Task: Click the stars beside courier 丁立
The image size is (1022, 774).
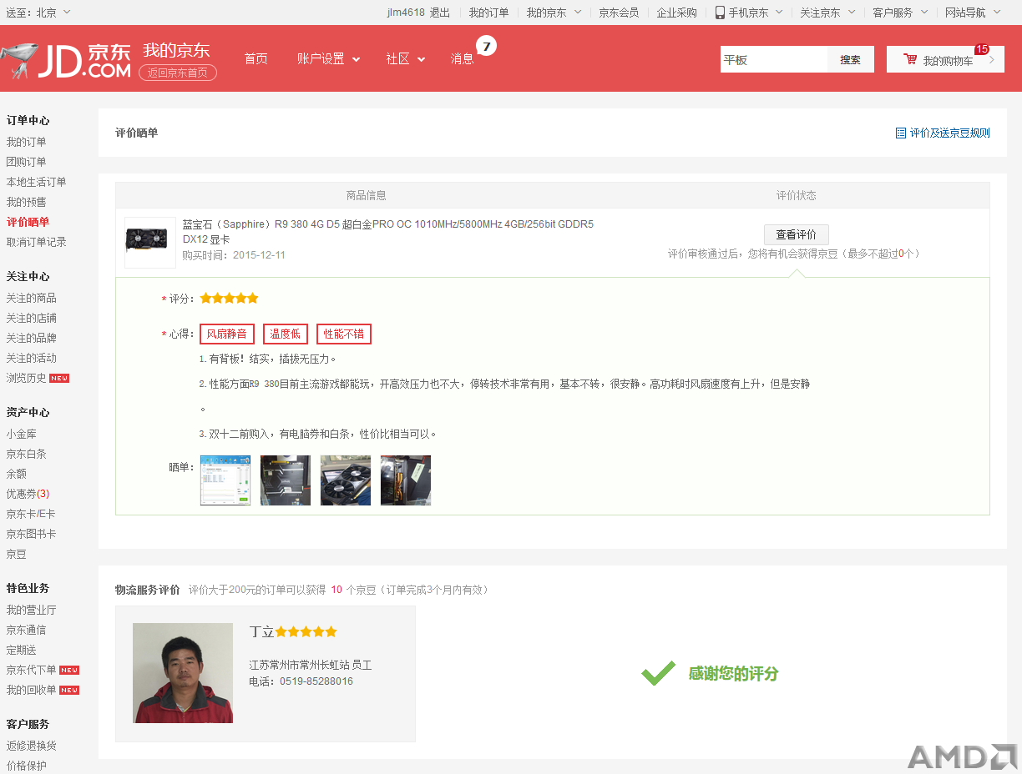Action: pos(306,632)
